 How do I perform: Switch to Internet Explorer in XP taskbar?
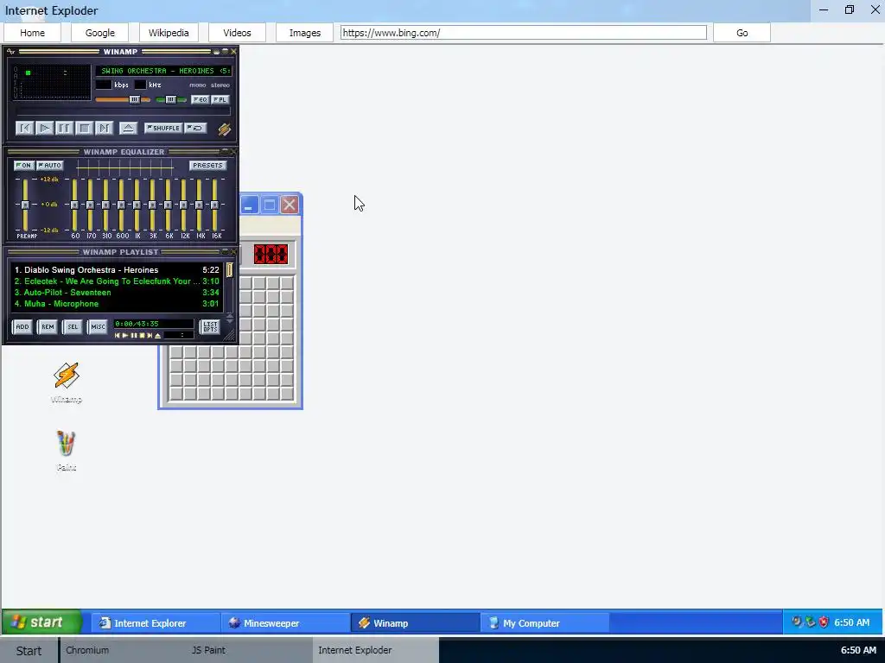156,623
